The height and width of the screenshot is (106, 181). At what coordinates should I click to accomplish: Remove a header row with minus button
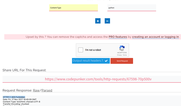pyautogui.click(x=107, y=21)
